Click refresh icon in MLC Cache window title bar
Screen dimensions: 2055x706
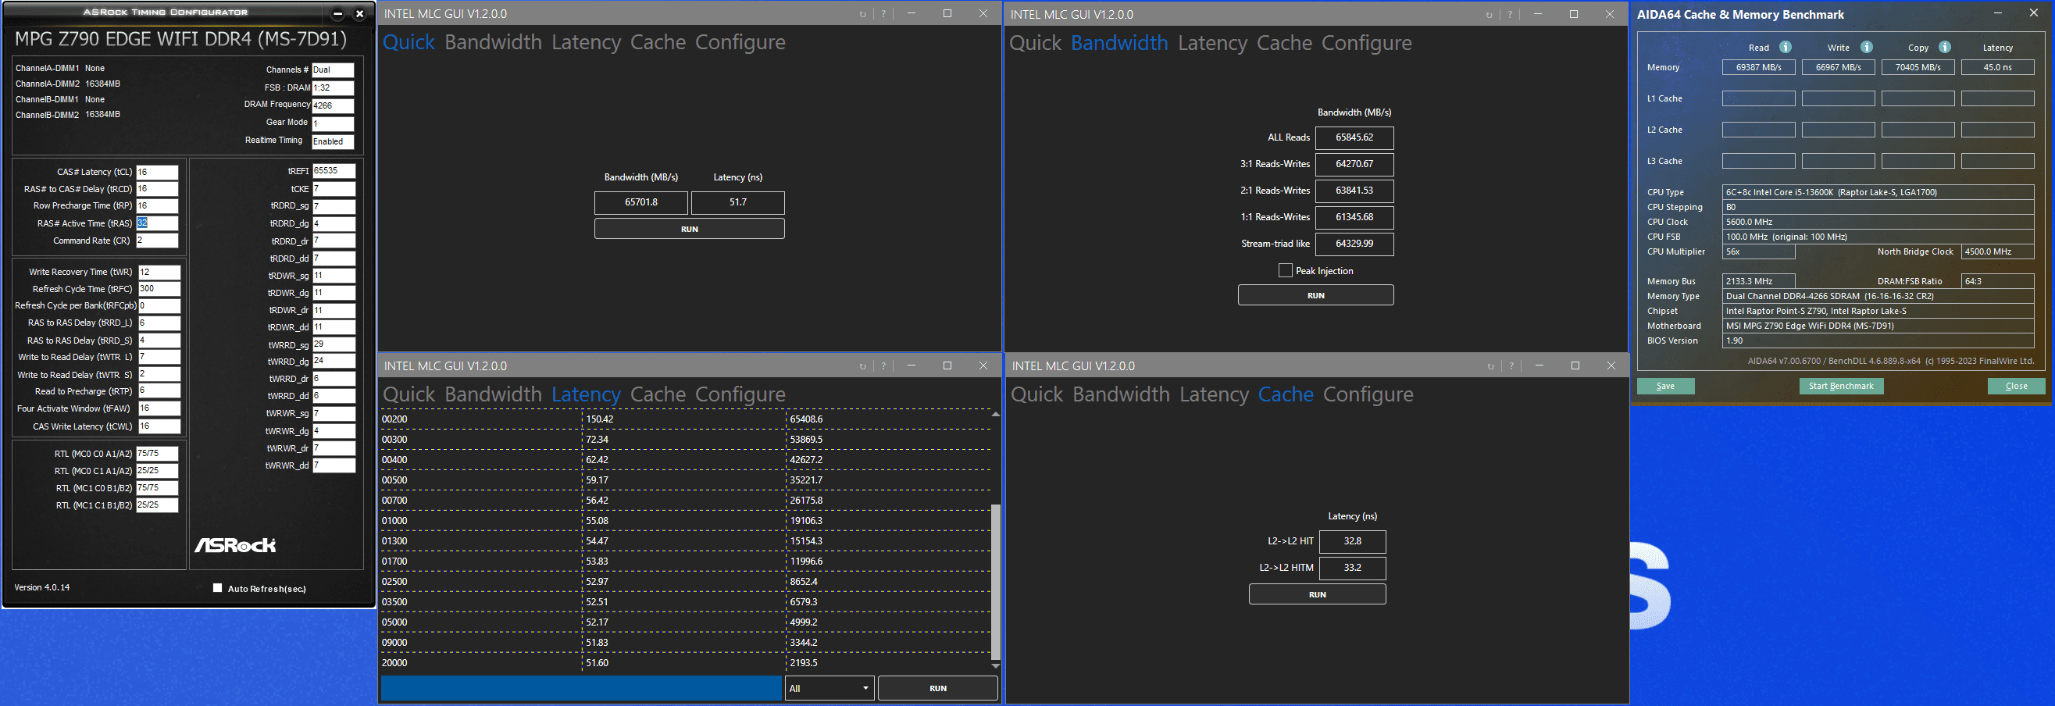(x=1490, y=366)
